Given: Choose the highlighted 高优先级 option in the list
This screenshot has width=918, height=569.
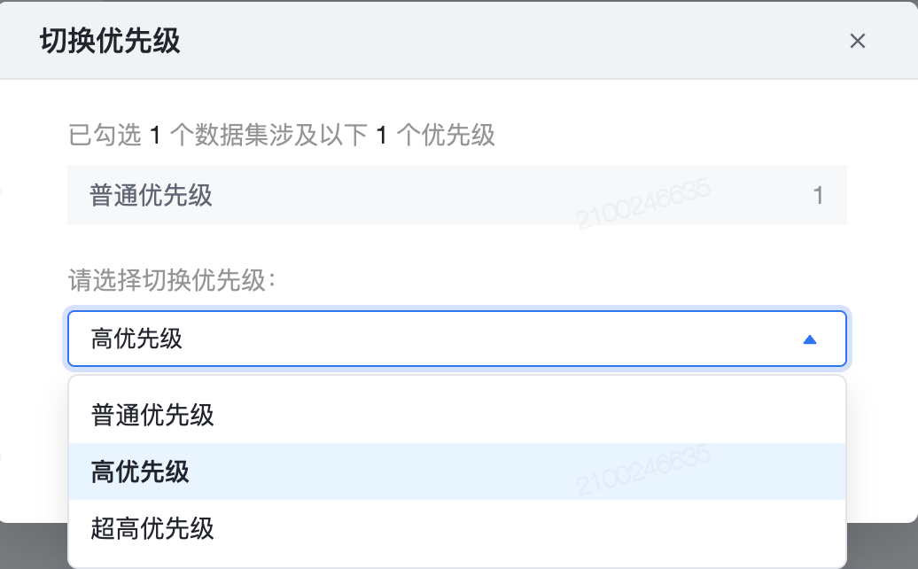Looking at the screenshot, I should 140,472.
